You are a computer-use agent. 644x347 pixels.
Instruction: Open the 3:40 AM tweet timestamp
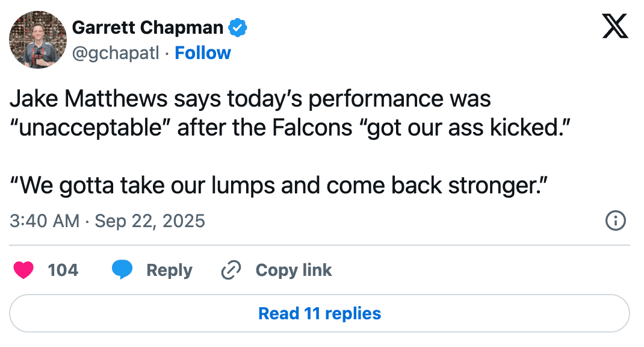click(x=45, y=221)
